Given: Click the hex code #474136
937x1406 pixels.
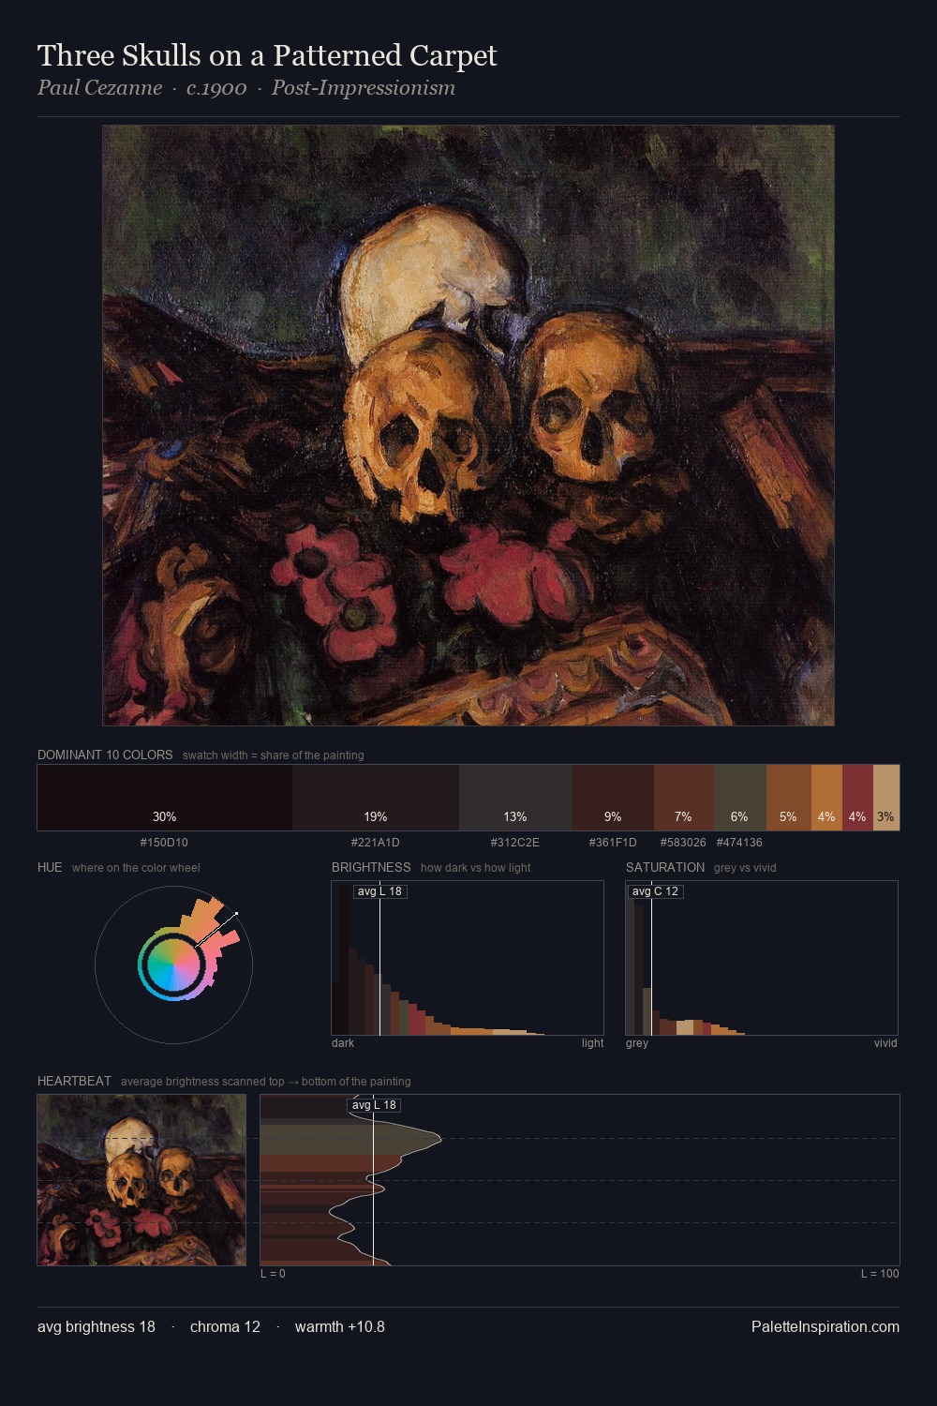Looking at the screenshot, I should tap(739, 842).
